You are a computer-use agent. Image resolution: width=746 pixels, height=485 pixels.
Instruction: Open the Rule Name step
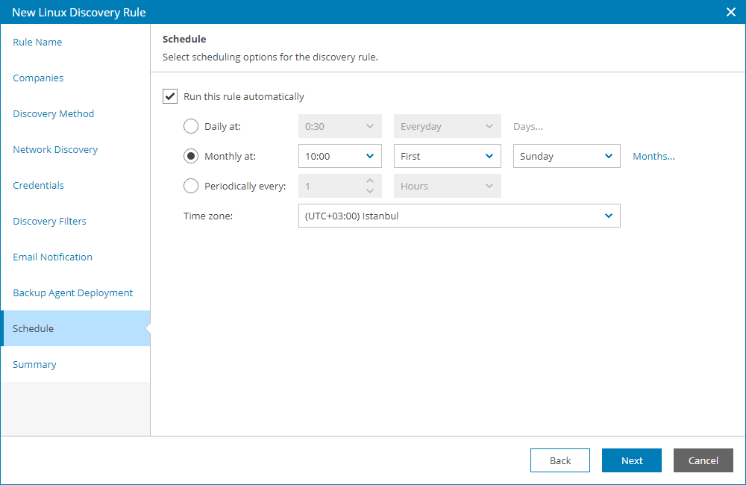coord(37,42)
